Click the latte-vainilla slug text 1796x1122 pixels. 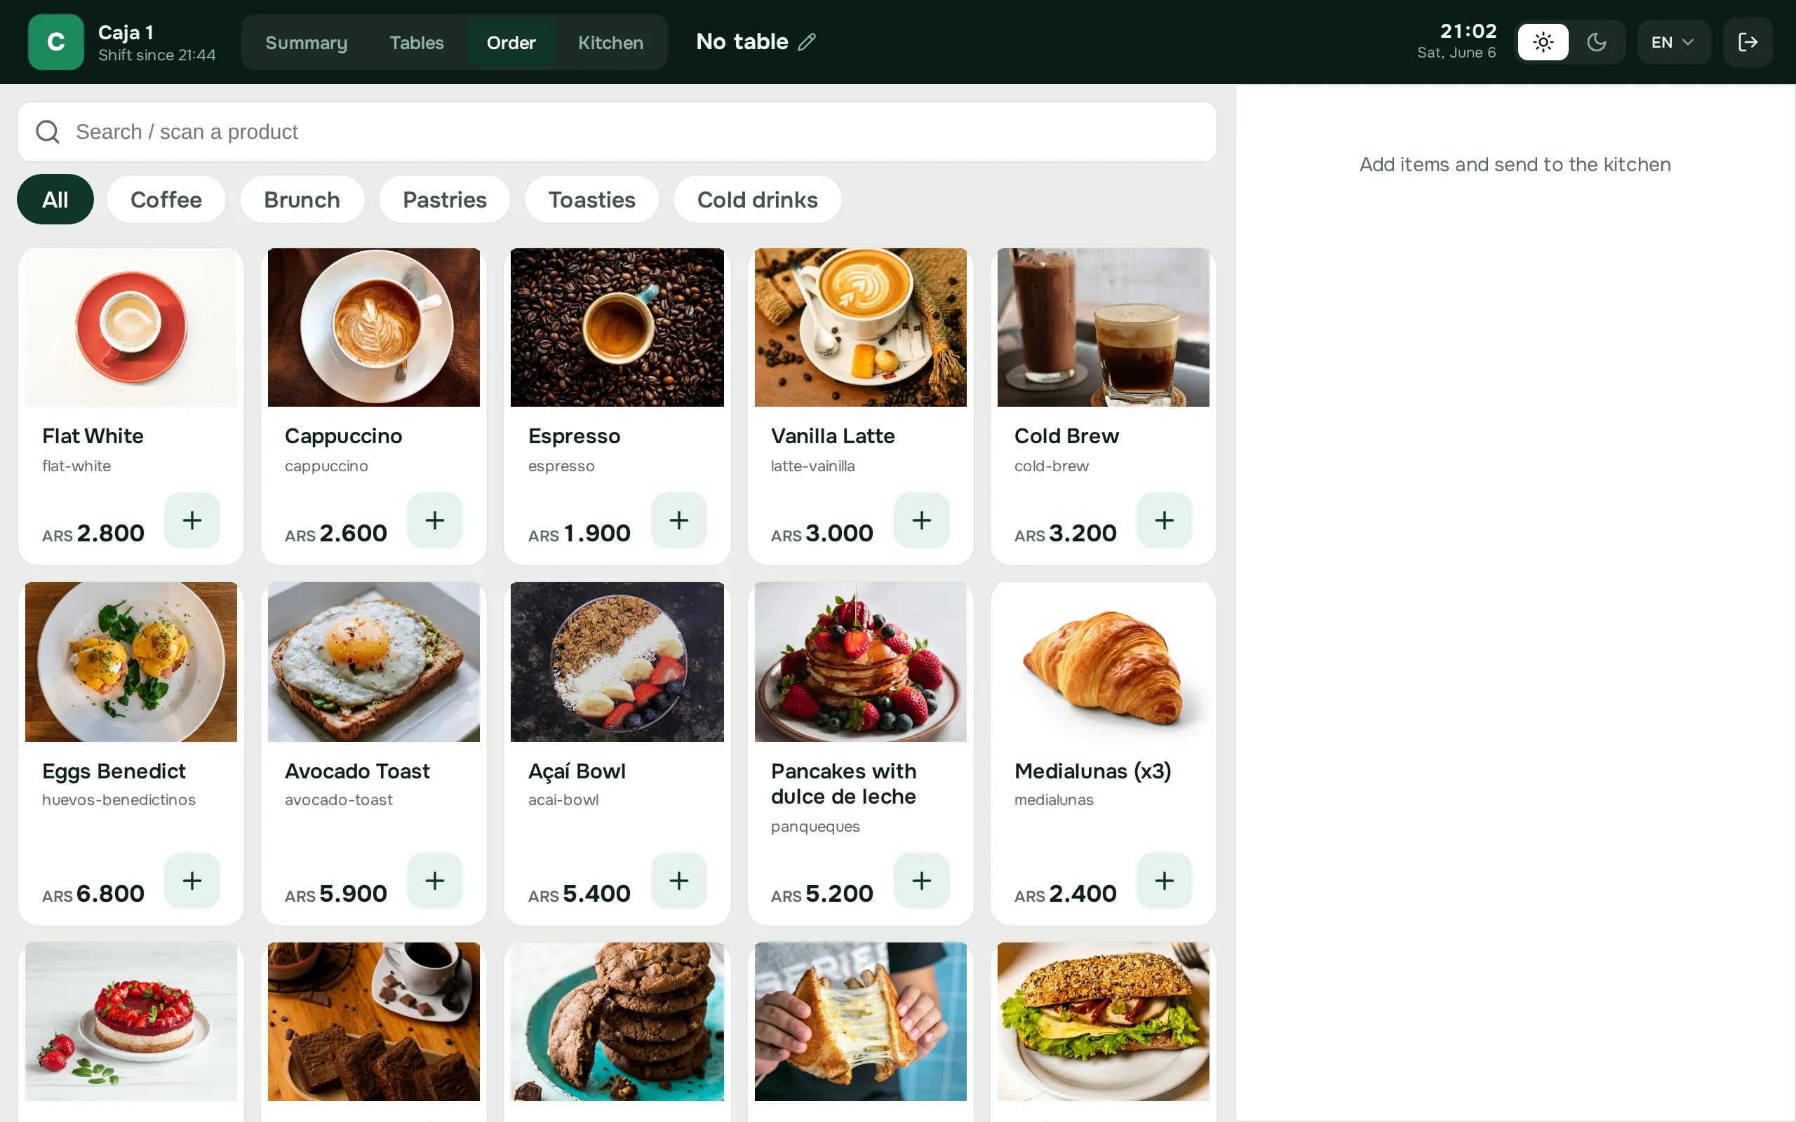pyautogui.click(x=812, y=466)
